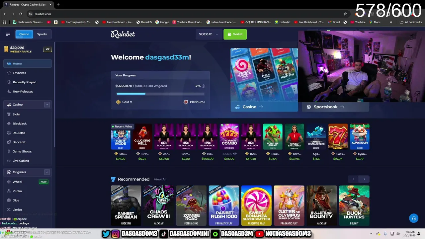The width and height of the screenshot is (425, 239).
Task: Open Chaos Crew III game card
Action: 159,205
